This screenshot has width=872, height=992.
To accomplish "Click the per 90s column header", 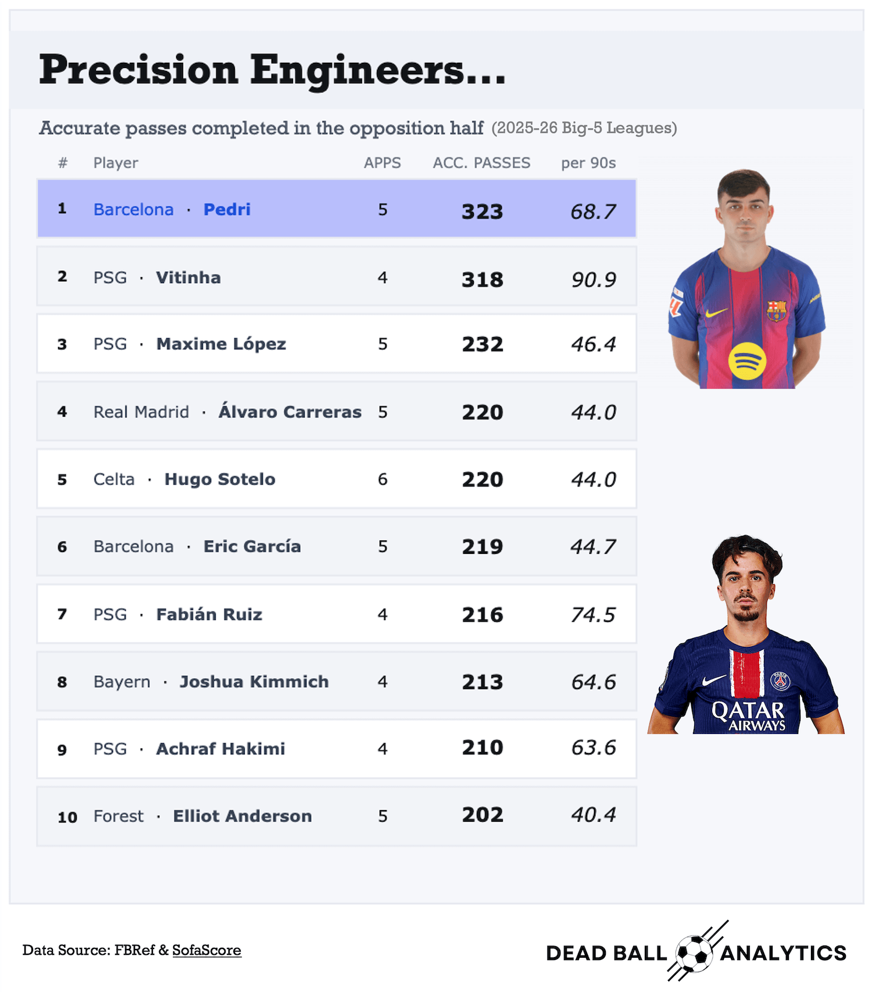I will 588,163.
